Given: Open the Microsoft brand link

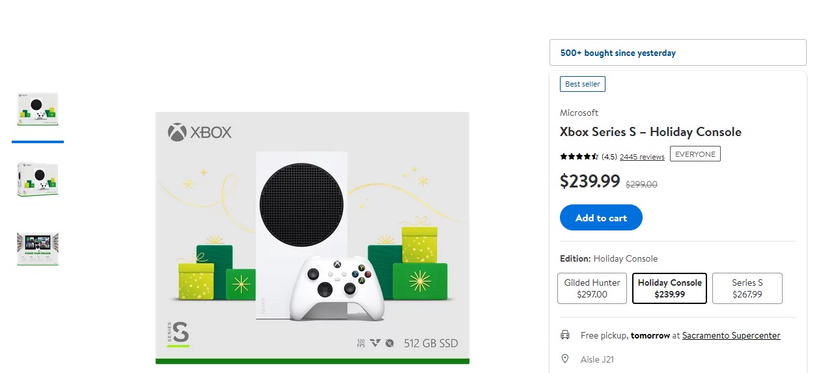Looking at the screenshot, I should (x=579, y=113).
